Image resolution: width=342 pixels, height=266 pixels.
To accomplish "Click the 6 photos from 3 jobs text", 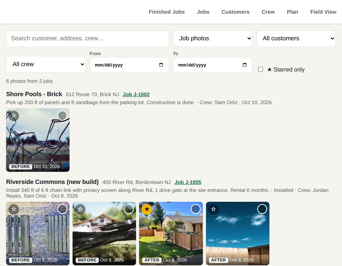I will 30,81.
